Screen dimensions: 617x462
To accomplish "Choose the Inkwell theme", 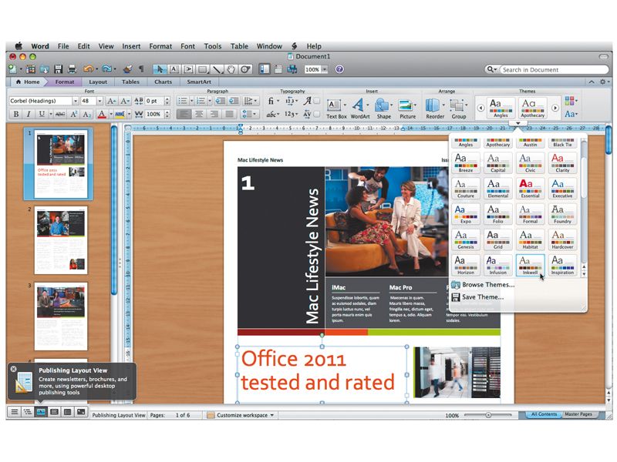I will pyautogui.click(x=530, y=265).
